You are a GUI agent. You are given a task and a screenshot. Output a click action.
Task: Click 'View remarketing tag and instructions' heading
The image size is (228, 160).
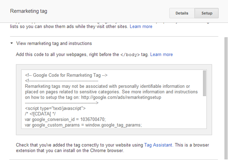(x=54, y=43)
